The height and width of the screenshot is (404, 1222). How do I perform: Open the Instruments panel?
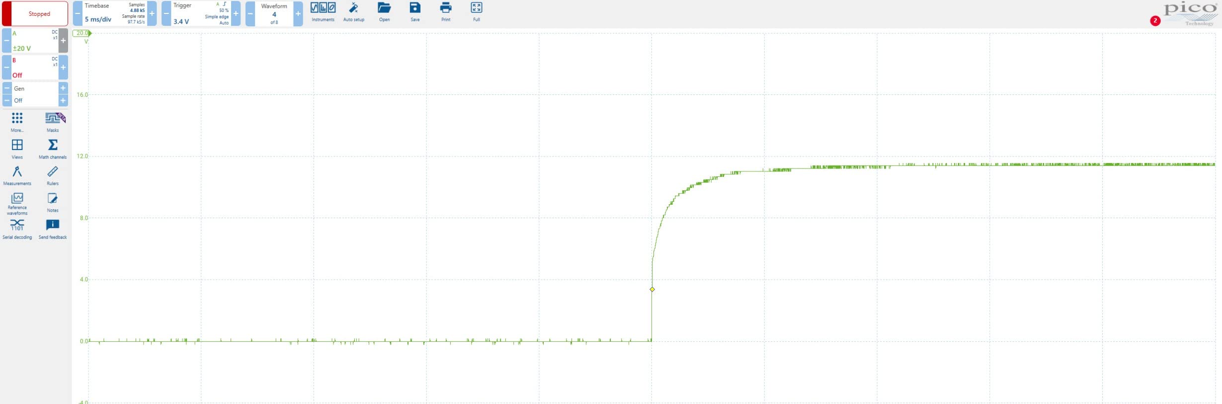point(323,12)
